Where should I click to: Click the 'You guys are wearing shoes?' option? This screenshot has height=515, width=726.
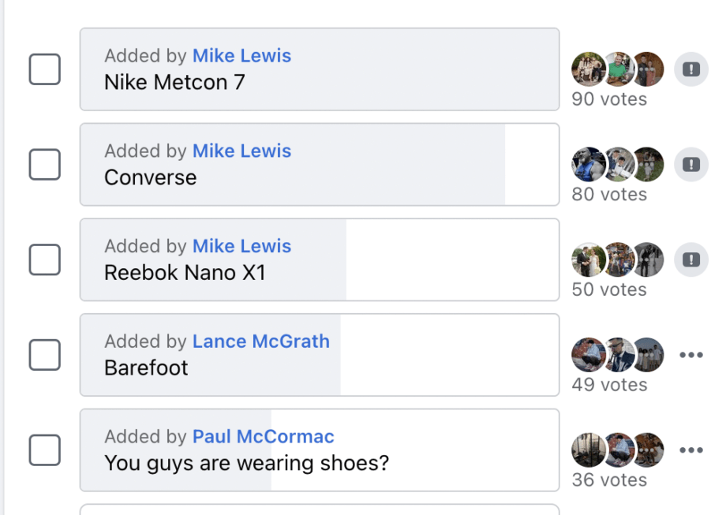319,450
